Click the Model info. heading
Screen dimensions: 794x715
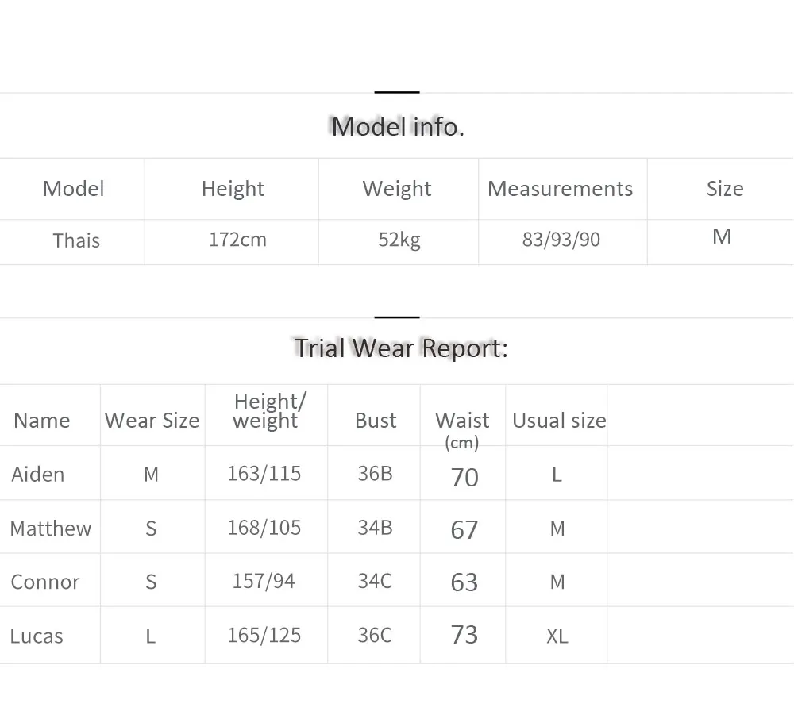398,126
